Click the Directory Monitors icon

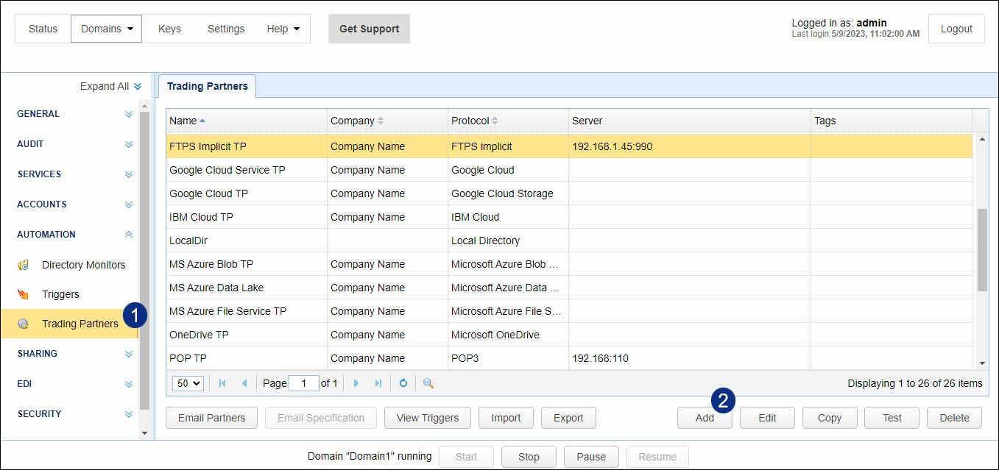[x=24, y=265]
